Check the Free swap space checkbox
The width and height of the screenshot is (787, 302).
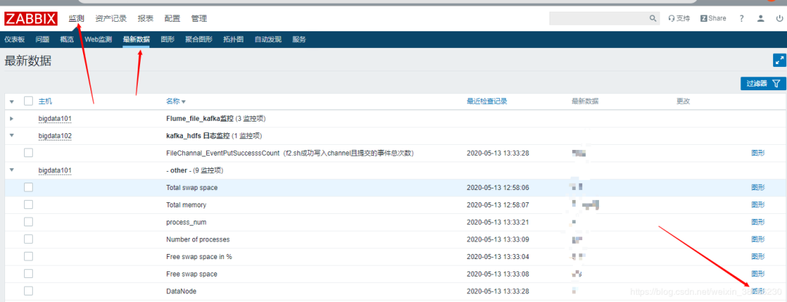(28, 274)
